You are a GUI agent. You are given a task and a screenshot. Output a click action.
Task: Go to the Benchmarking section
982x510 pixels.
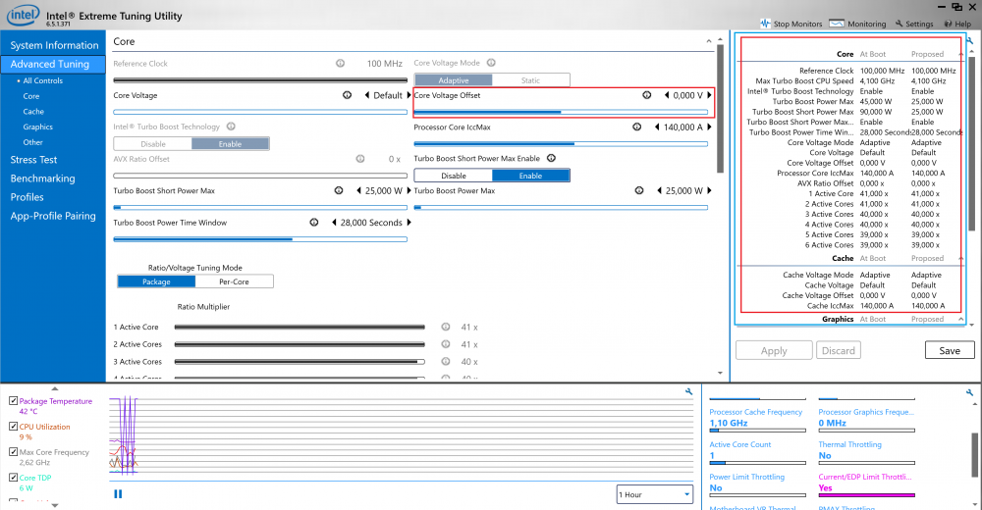coord(42,178)
